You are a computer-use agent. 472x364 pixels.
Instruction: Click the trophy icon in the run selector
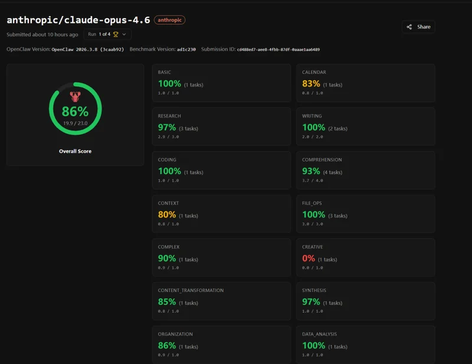coord(116,34)
